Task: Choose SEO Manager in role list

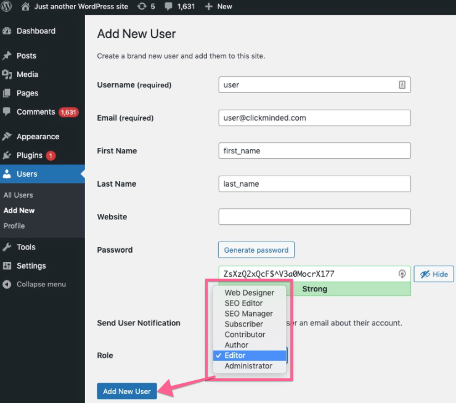Action: pos(248,314)
